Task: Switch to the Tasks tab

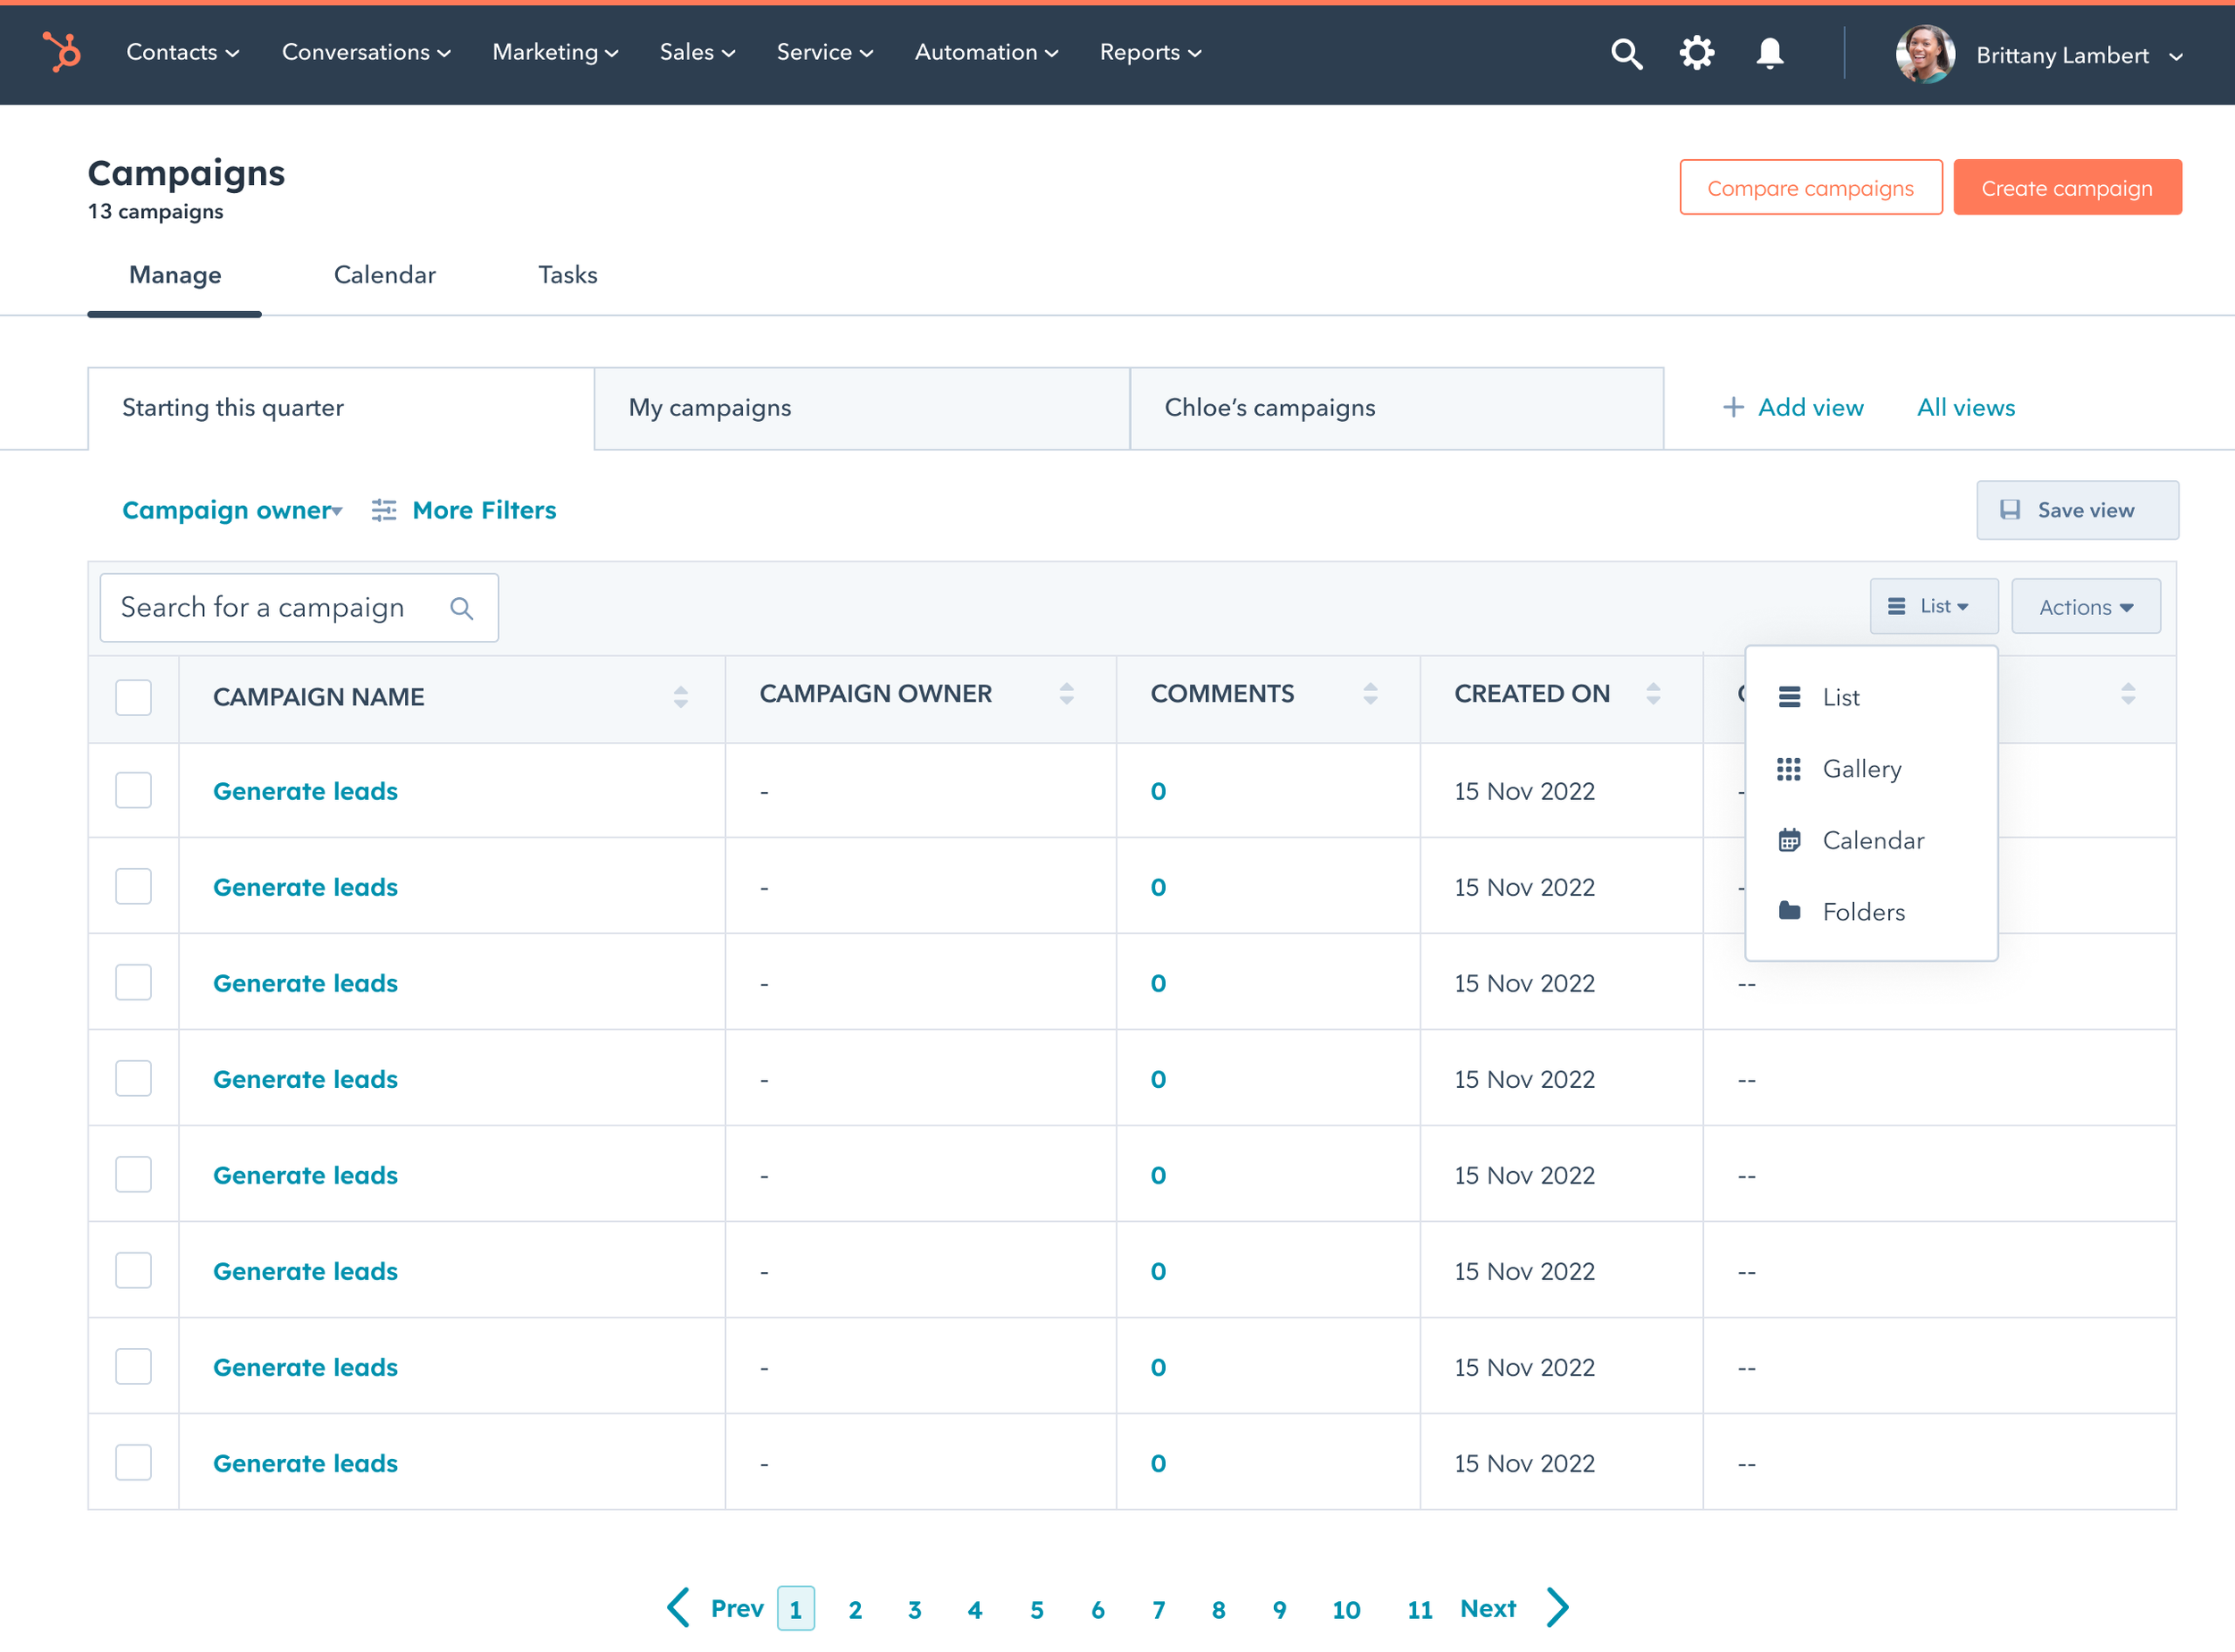Action: [567, 275]
